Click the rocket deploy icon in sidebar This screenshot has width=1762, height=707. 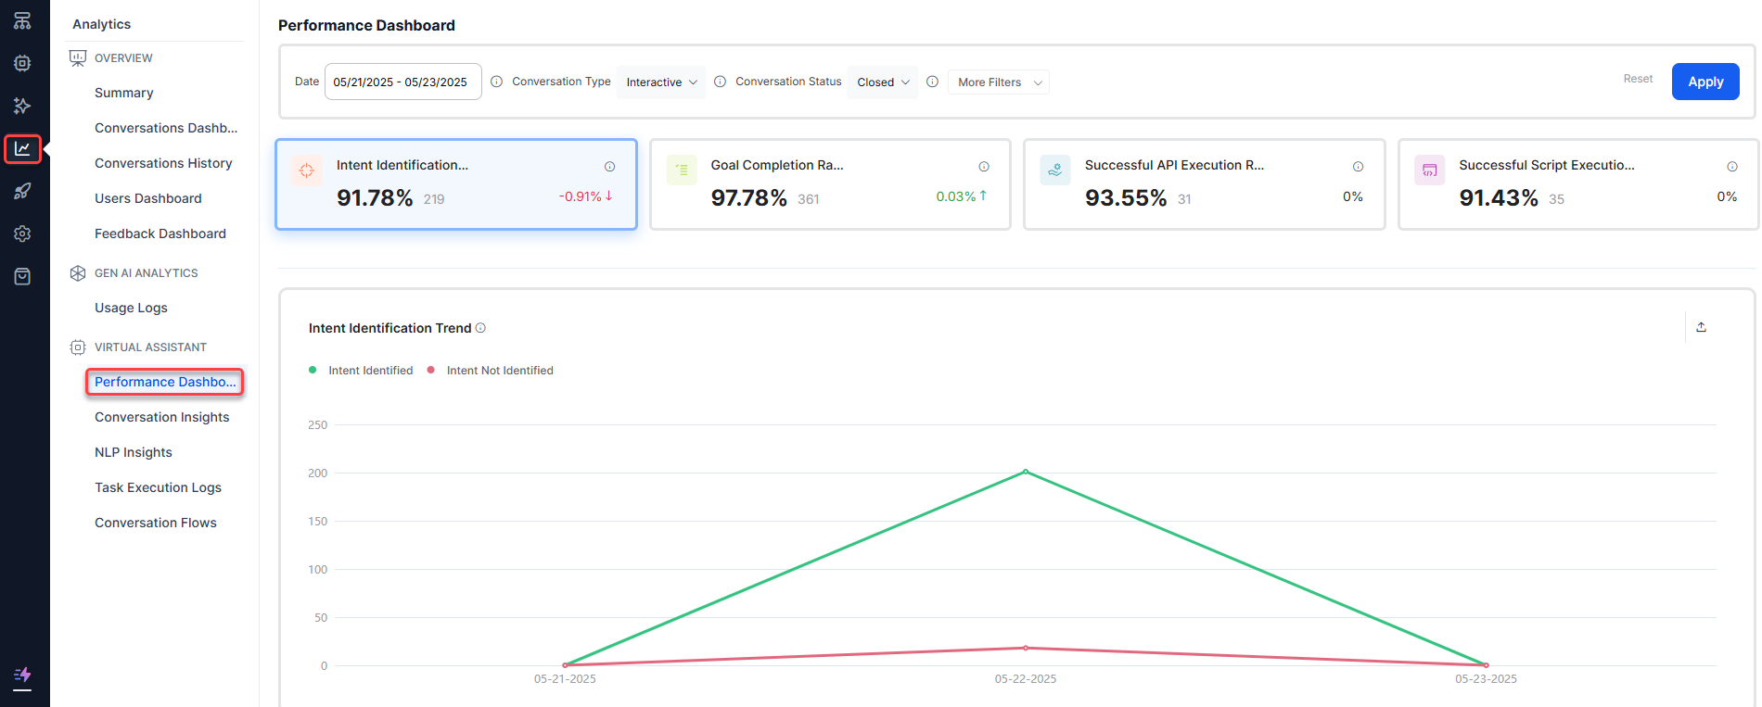[x=22, y=192]
